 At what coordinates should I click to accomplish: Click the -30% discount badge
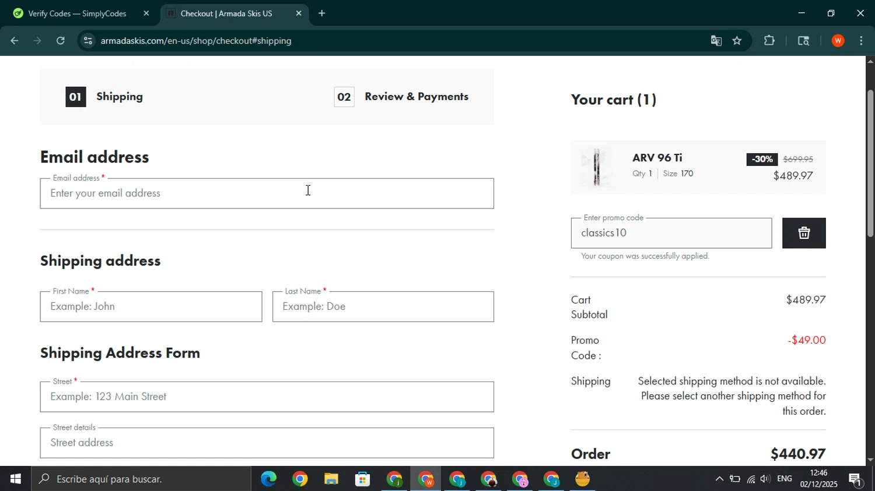coord(762,159)
